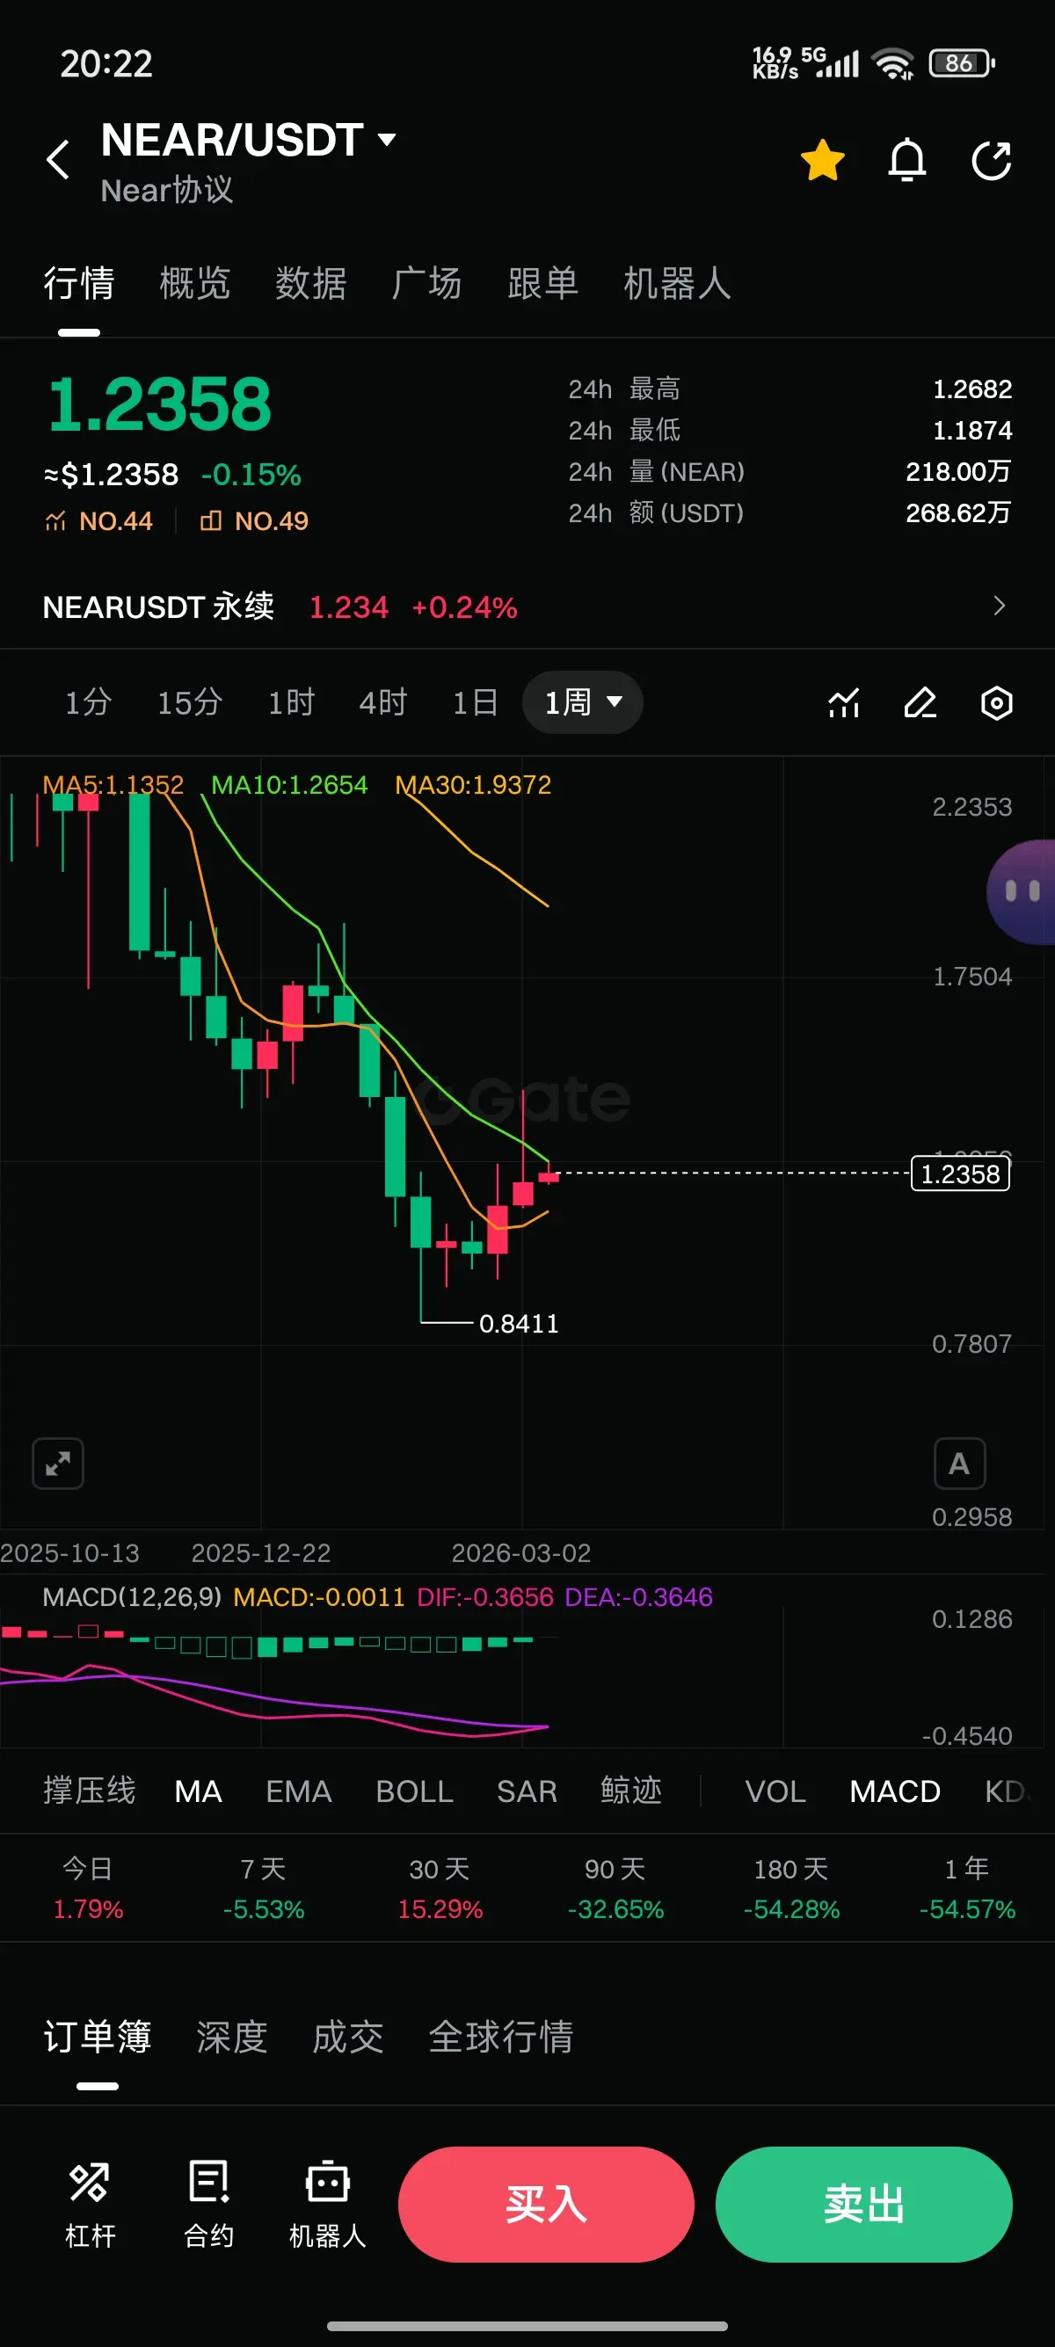Tap the 0.8411 low price marker
Viewport: 1055px width, 2347px height.
pyautogui.click(x=519, y=1323)
